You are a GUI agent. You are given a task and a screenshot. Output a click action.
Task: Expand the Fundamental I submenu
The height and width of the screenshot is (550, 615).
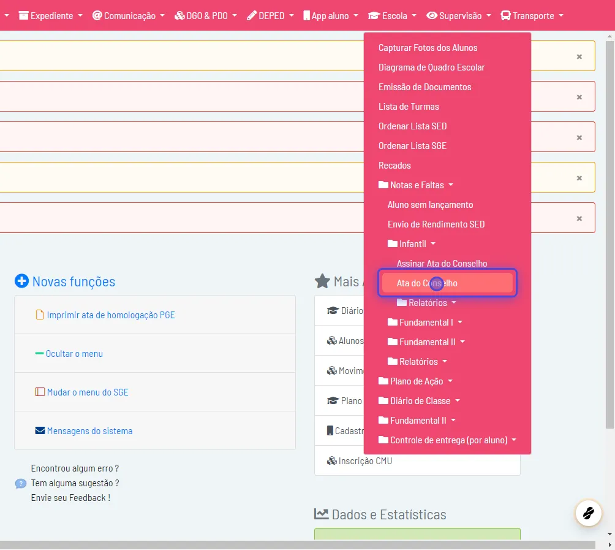[x=425, y=323]
